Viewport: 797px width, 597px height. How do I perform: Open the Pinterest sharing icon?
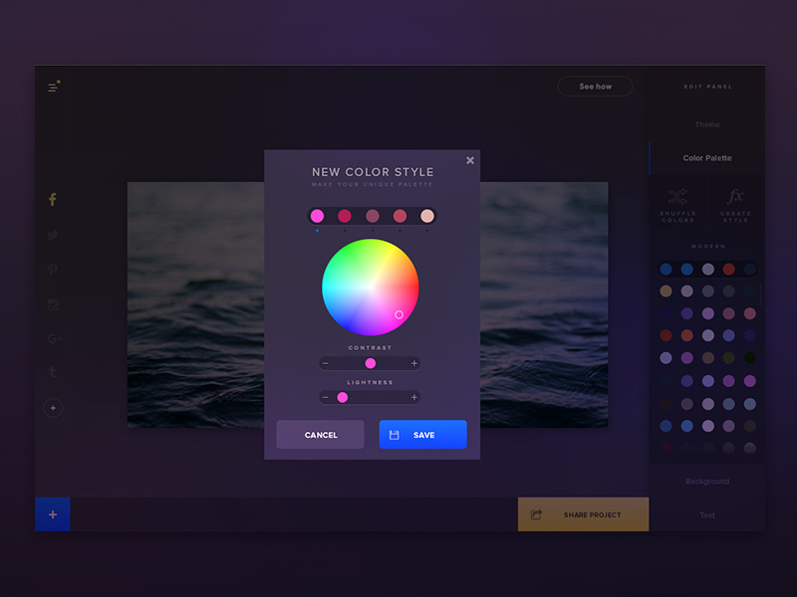pyautogui.click(x=52, y=270)
